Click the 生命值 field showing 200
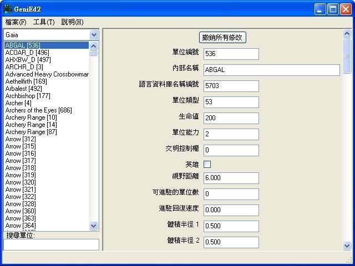This screenshot has height=266, width=355. (231, 118)
